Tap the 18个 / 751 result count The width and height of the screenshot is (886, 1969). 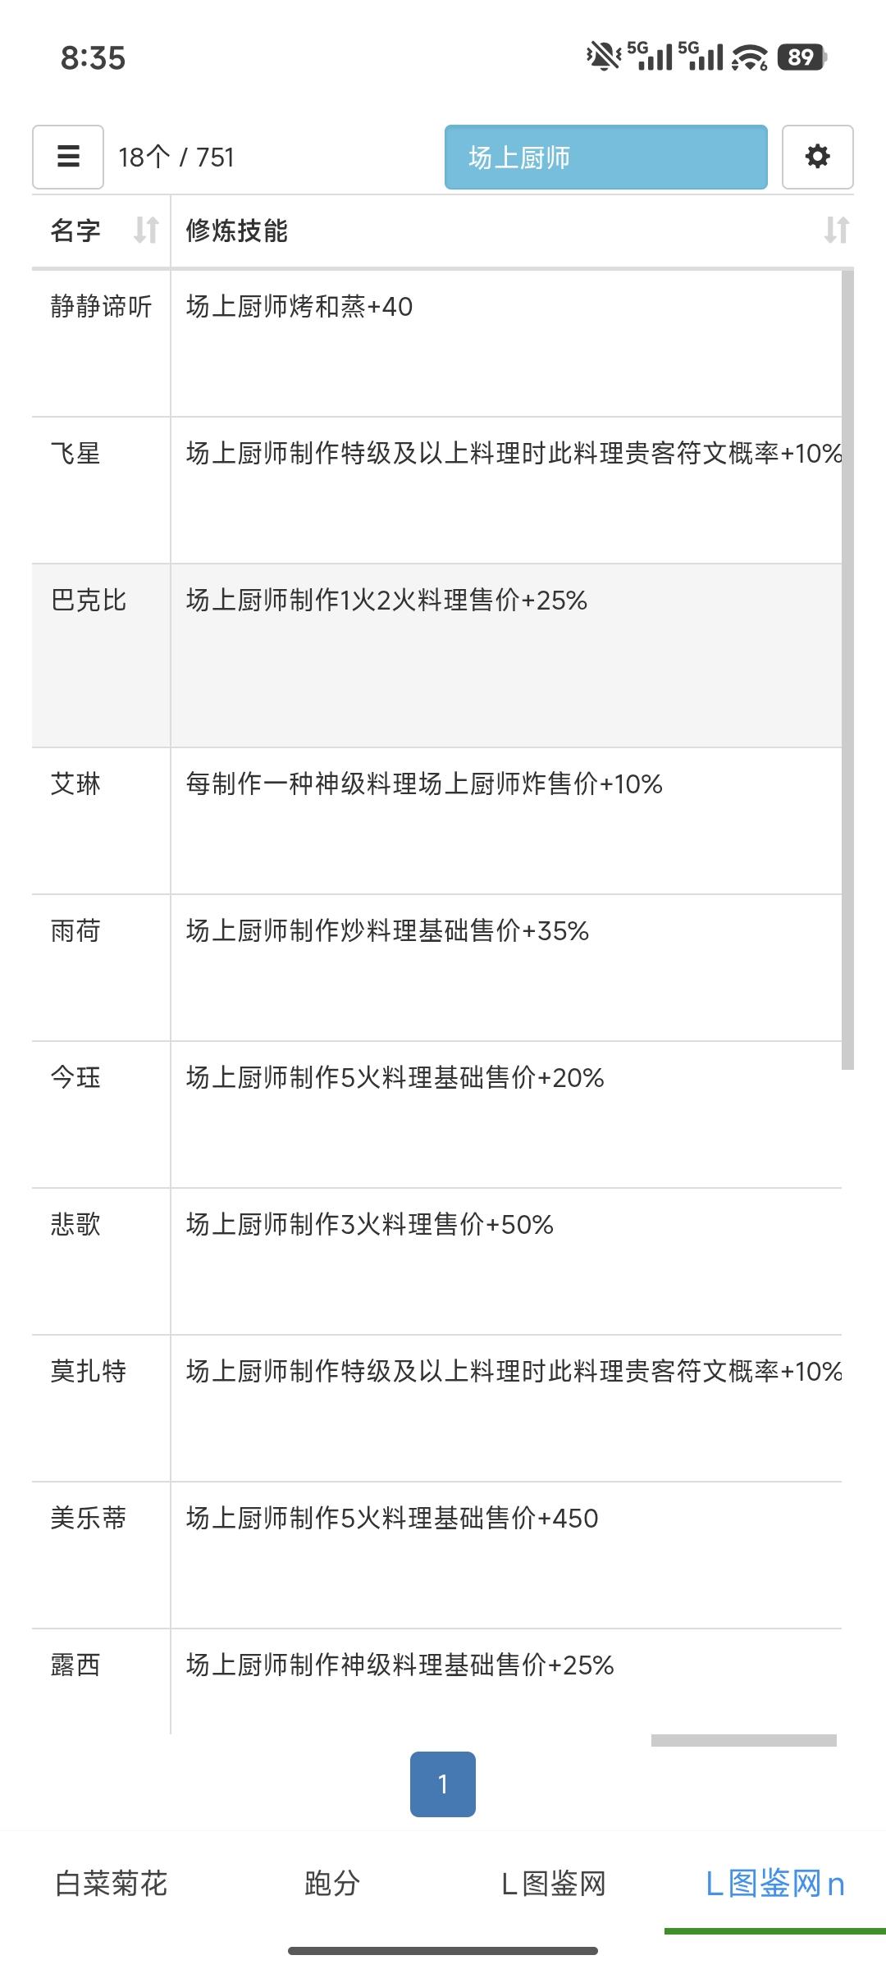click(176, 157)
